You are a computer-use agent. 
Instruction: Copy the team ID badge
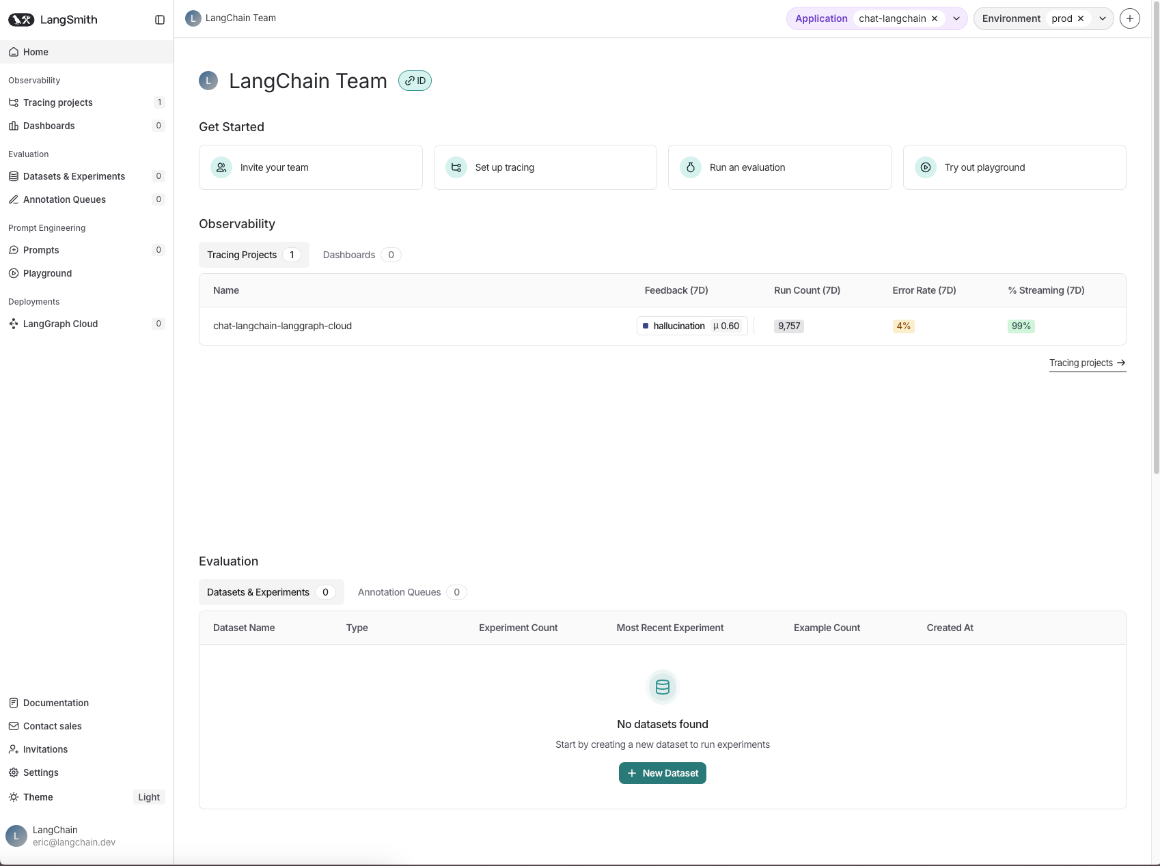point(415,81)
